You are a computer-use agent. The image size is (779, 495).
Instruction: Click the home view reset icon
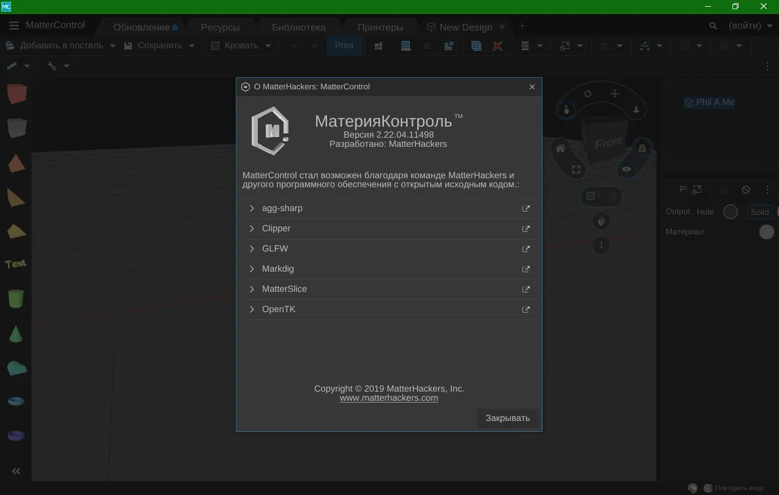click(x=560, y=148)
